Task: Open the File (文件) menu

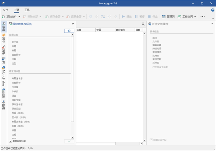Action: pos(5,10)
